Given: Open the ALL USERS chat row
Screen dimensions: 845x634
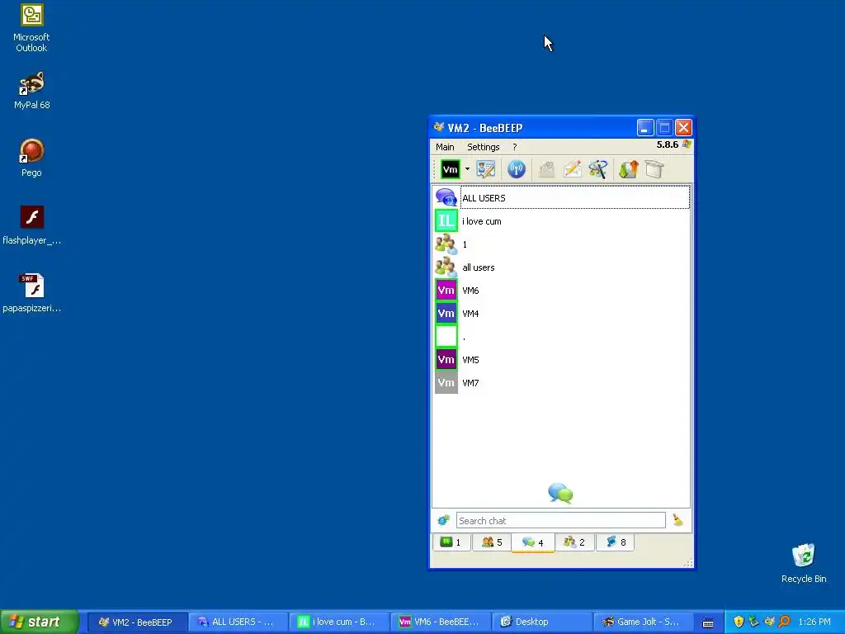Looking at the screenshot, I should (561, 198).
